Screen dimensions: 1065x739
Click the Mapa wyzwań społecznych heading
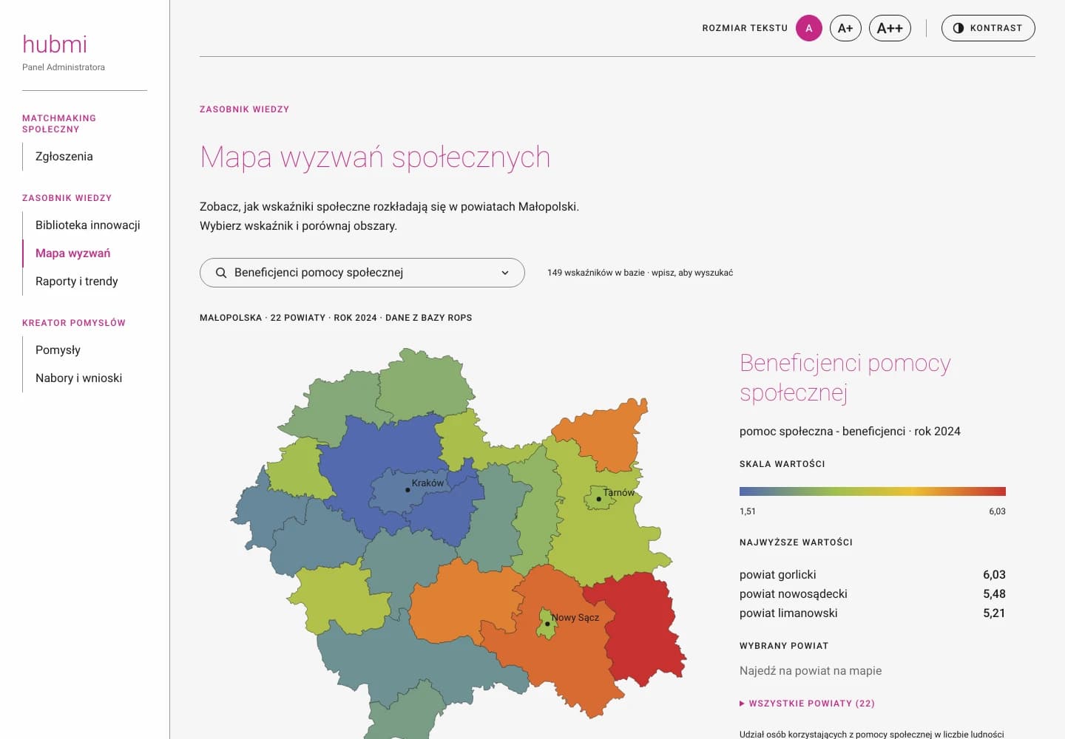pyautogui.click(x=375, y=157)
